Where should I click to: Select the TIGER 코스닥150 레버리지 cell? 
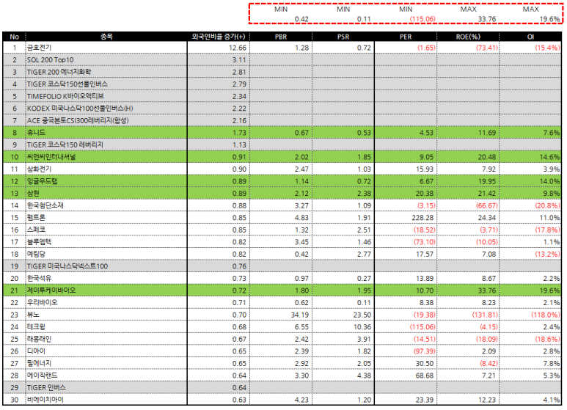click(x=106, y=144)
